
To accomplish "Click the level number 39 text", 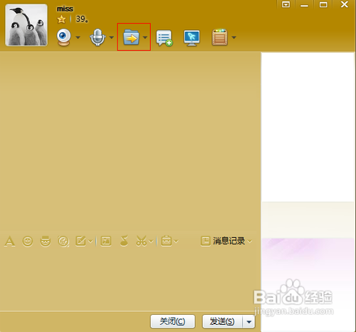I will point(82,19).
